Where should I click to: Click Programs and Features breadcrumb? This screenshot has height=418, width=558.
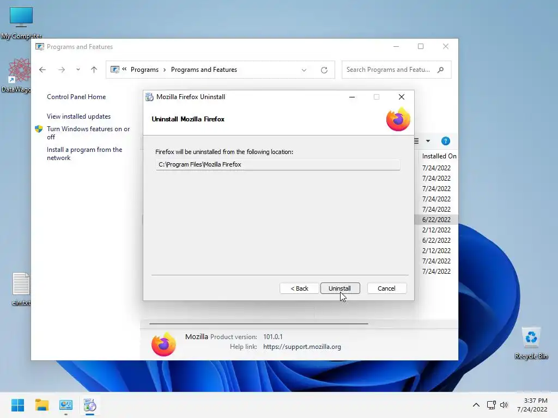204,70
